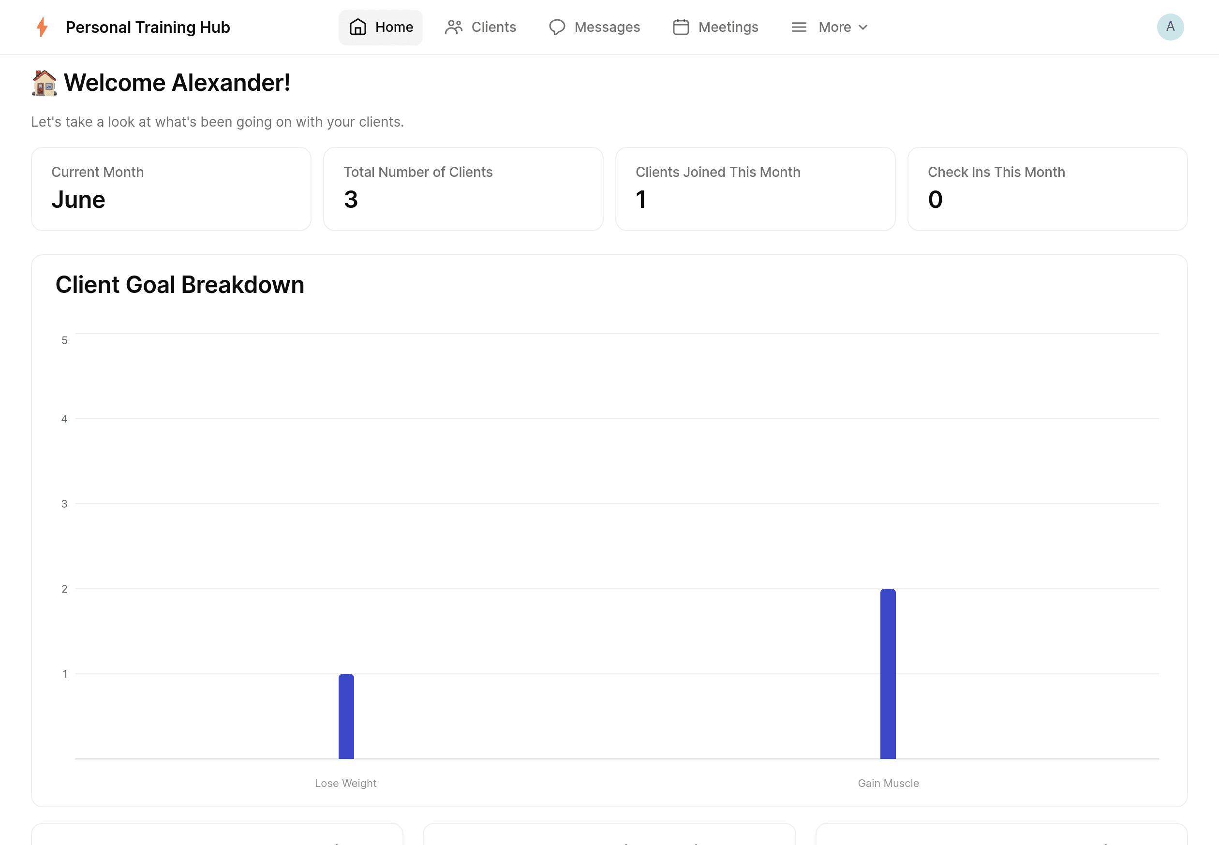Open the Home navigation icon
1219x845 pixels.
click(358, 27)
